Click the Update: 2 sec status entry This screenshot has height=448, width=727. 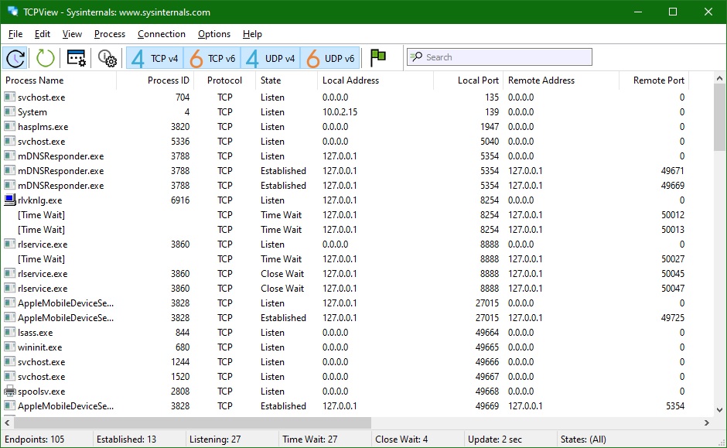pos(495,439)
